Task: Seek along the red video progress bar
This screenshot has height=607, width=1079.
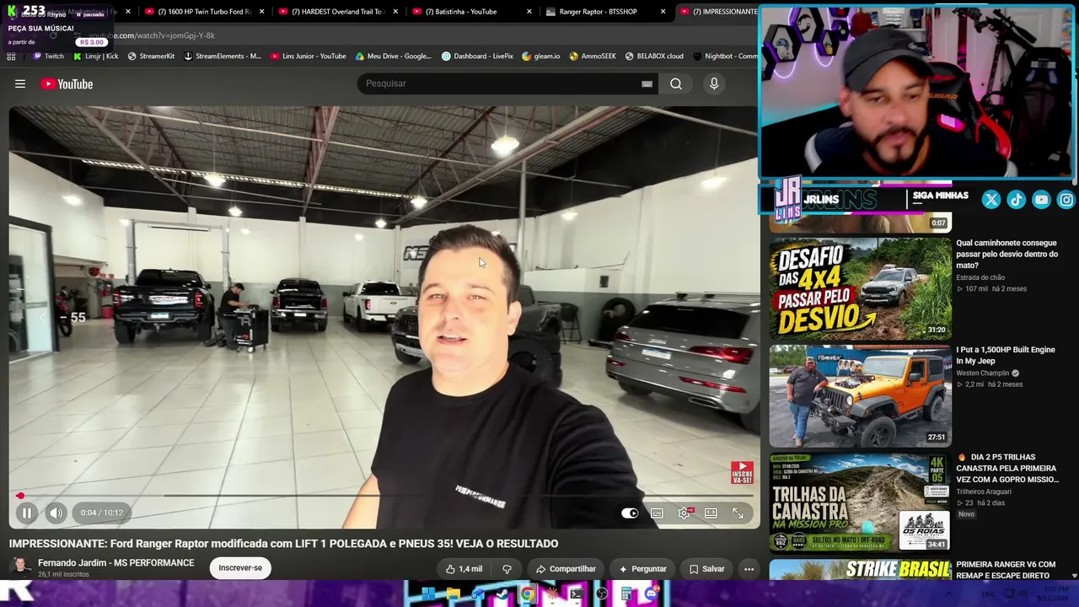Action: tap(384, 496)
